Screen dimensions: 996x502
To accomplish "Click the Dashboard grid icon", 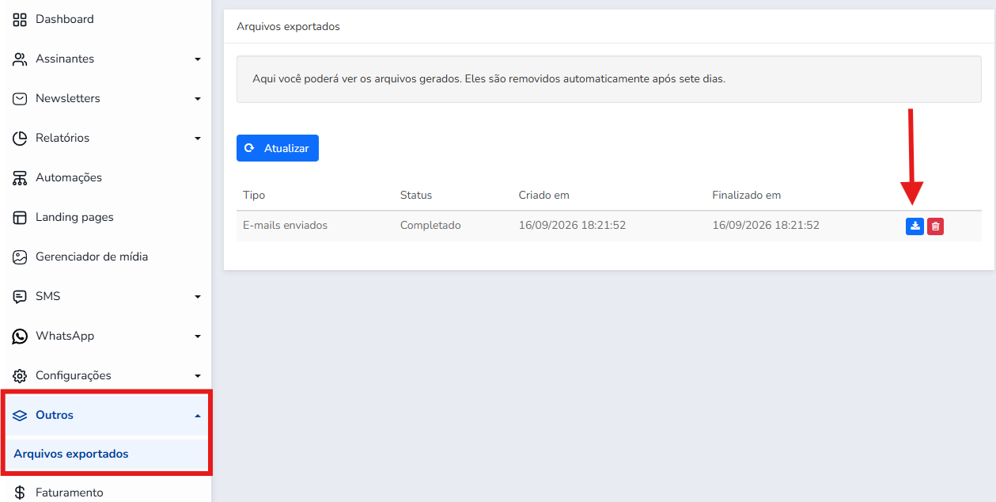I will point(20,19).
